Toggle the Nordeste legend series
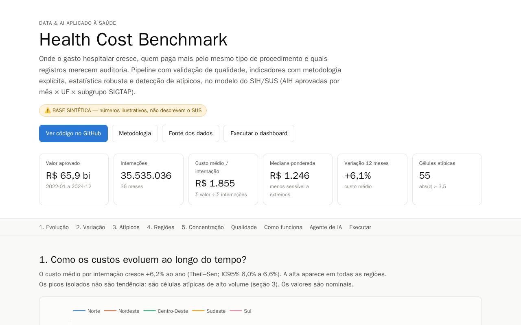The width and height of the screenshot is (521, 325). pos(122,311)
